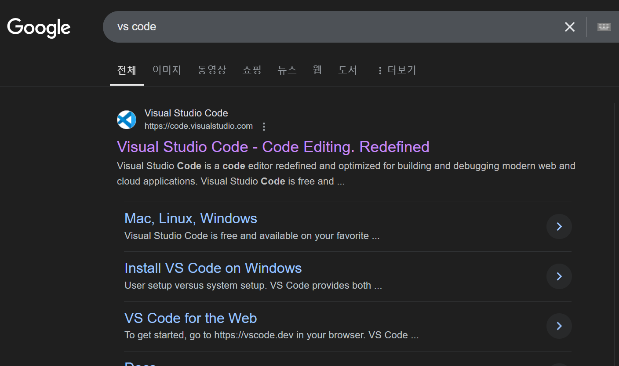Expand the Install VS Code on Windows arrow

tap(559, 276)
